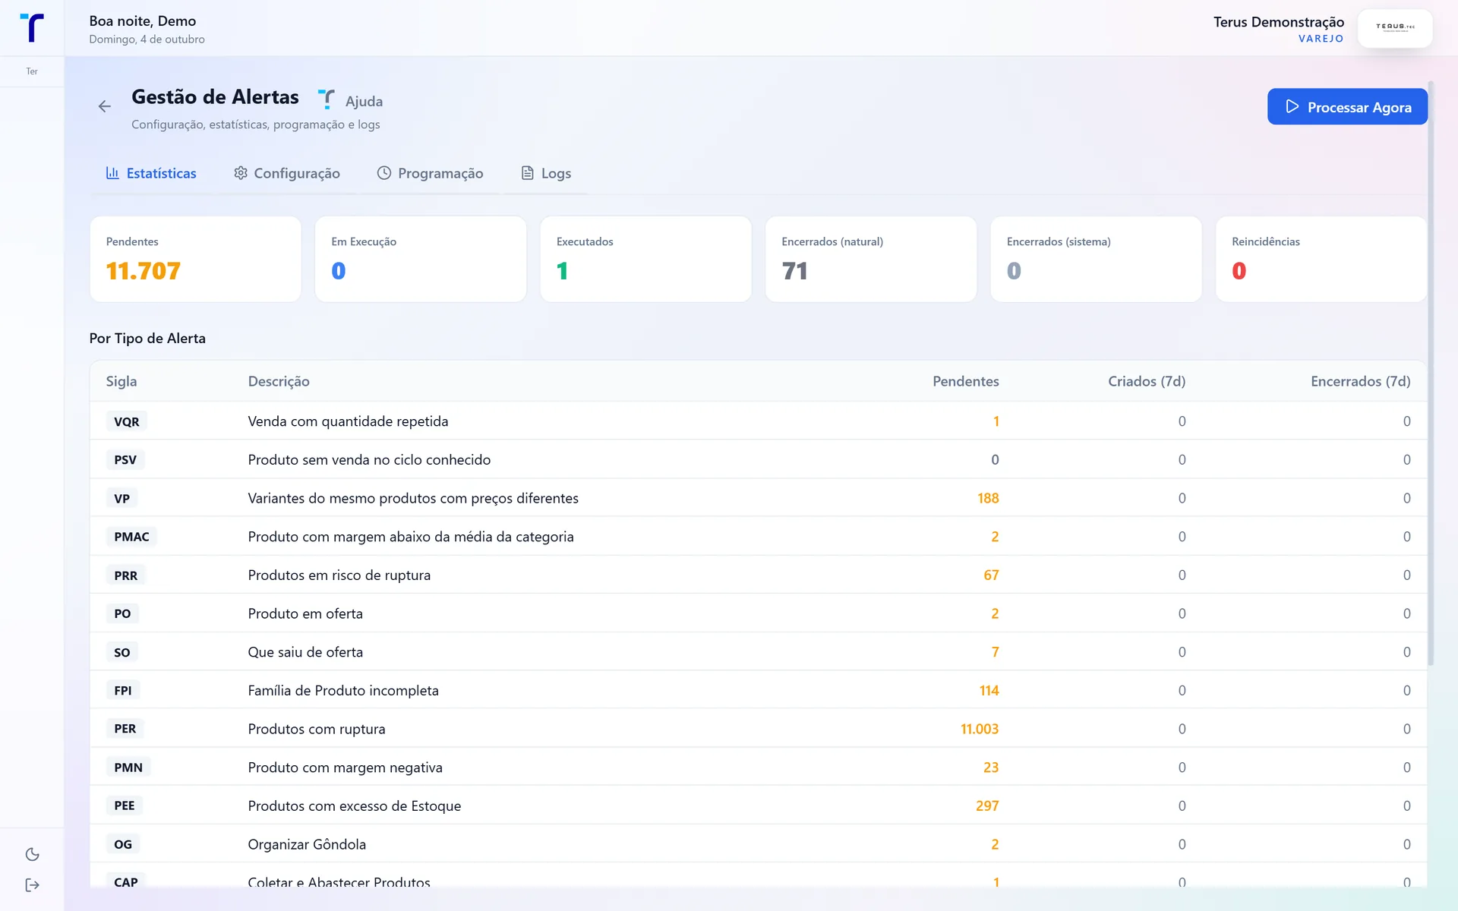The width and height of the screenshot is (1458, 911).
Task: Click the PSV sigla badge
Action: coord(125,460)
